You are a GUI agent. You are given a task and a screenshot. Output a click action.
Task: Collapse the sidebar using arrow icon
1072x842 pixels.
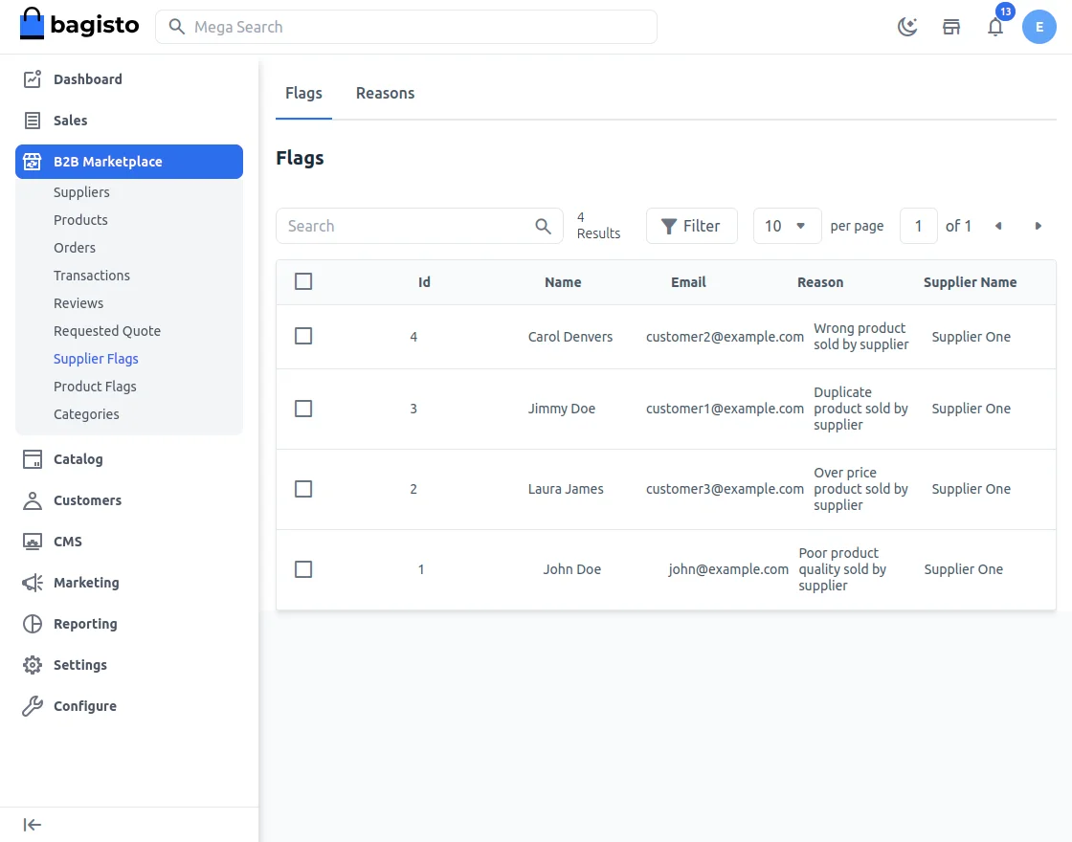33,825
